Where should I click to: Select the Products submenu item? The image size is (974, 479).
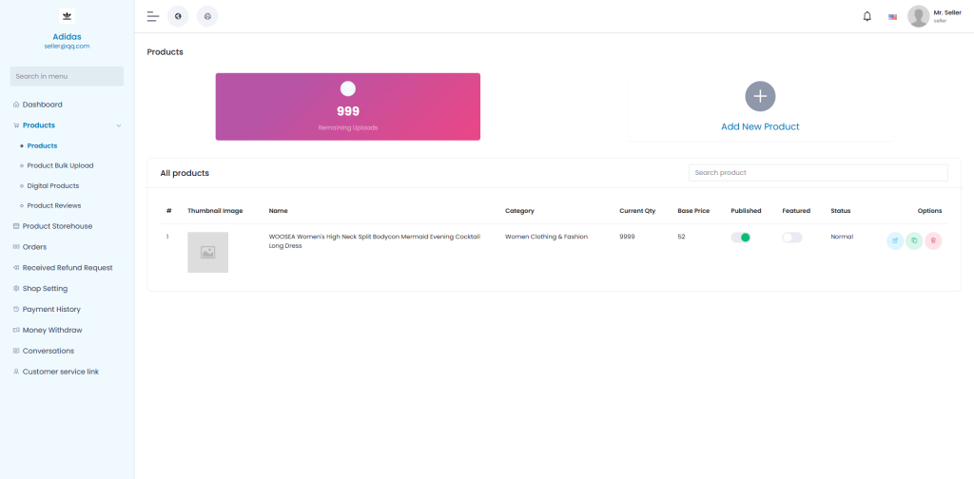pyautogui.click(x=42, y=145)
